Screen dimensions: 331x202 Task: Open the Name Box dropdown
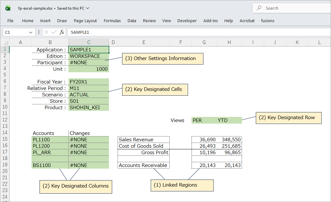click(x=31, y=32)
